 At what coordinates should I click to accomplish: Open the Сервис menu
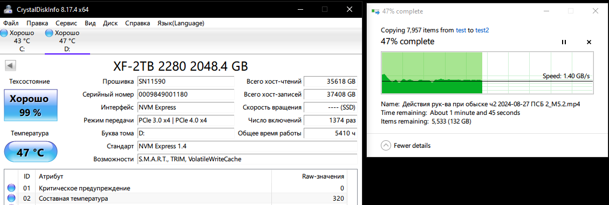click(66, 23)
